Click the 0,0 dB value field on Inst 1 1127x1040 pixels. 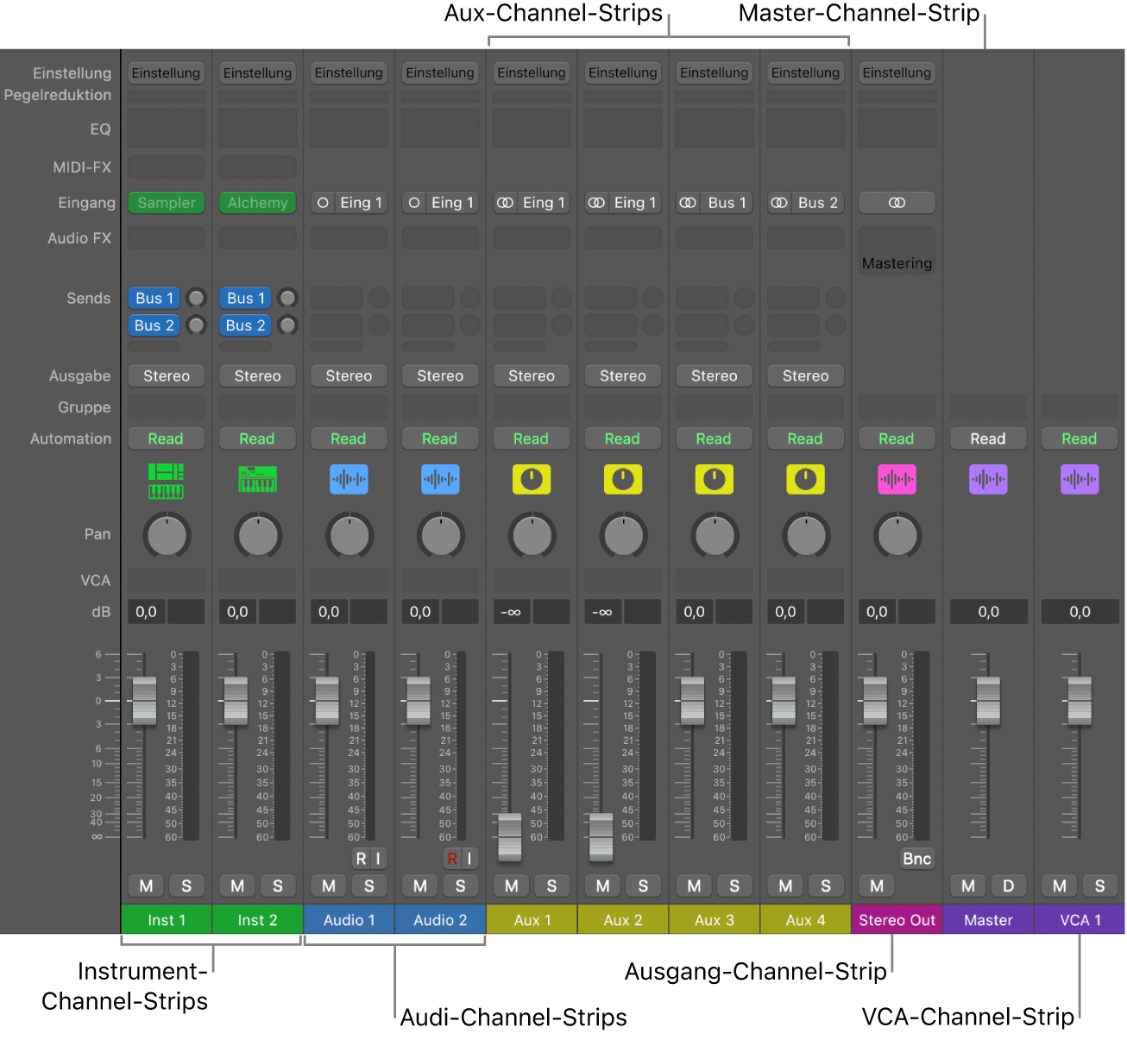tap(145, 611)
